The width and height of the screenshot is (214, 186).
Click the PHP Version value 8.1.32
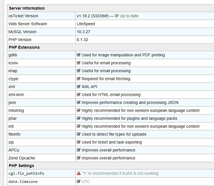(82, 40)
